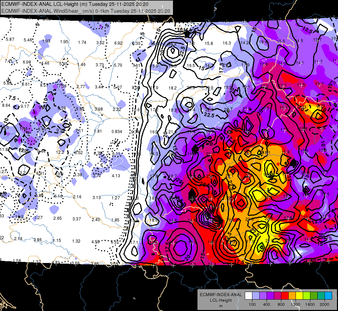Image resolution: width=338 pixels, height=311 pixels.
Task: Click the legend label '400'
Action: [x=267, y=304]
